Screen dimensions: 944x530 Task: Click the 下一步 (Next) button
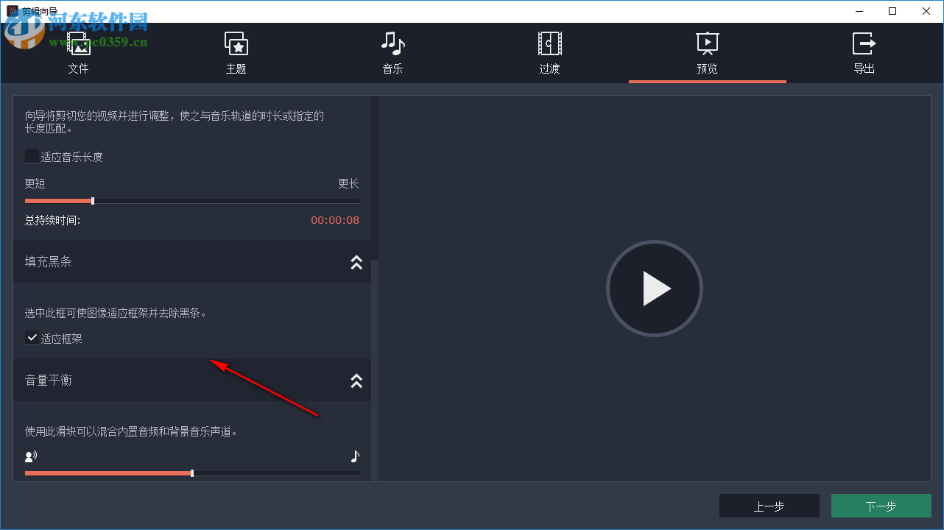pos(881,506)
